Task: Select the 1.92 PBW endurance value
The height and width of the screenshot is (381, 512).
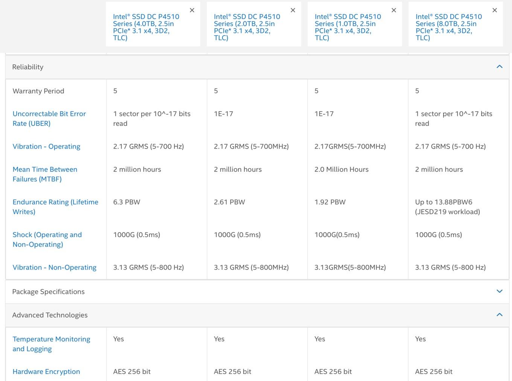Action: click(330, 202)
